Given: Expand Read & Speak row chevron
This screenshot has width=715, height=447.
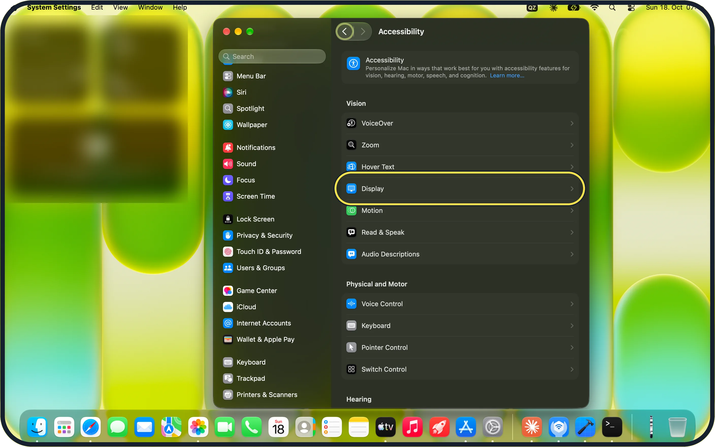Looking at the screenshot, I should [572, 232].
